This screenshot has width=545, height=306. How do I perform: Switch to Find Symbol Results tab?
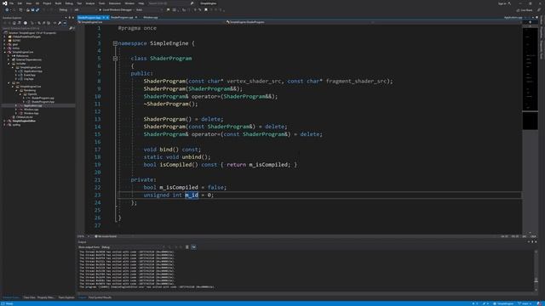[x=100, y=297]
